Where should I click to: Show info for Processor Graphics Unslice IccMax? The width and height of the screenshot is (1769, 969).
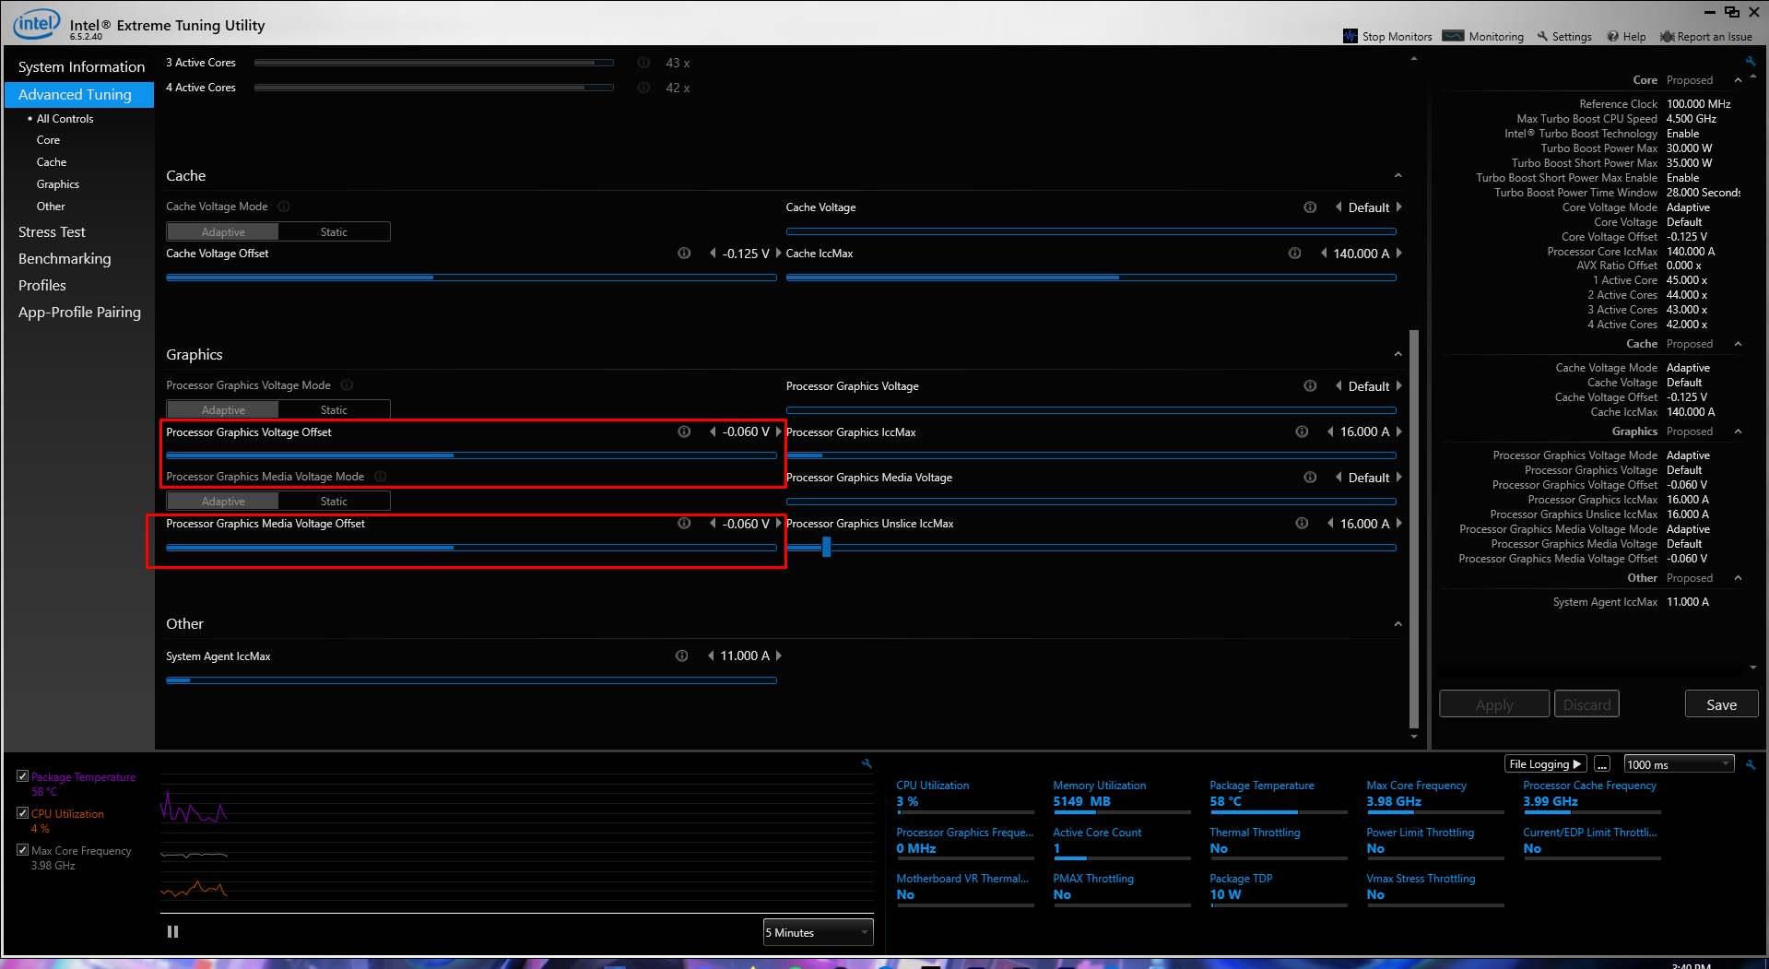1302,524
